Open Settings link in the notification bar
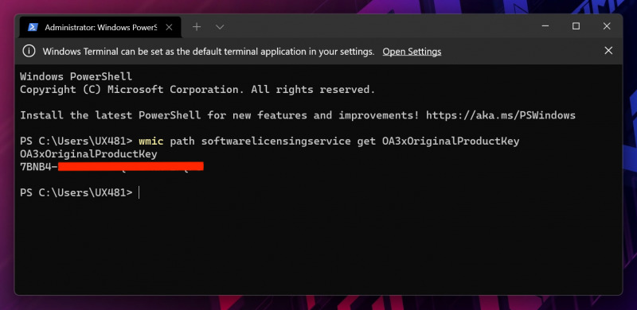 412,52
